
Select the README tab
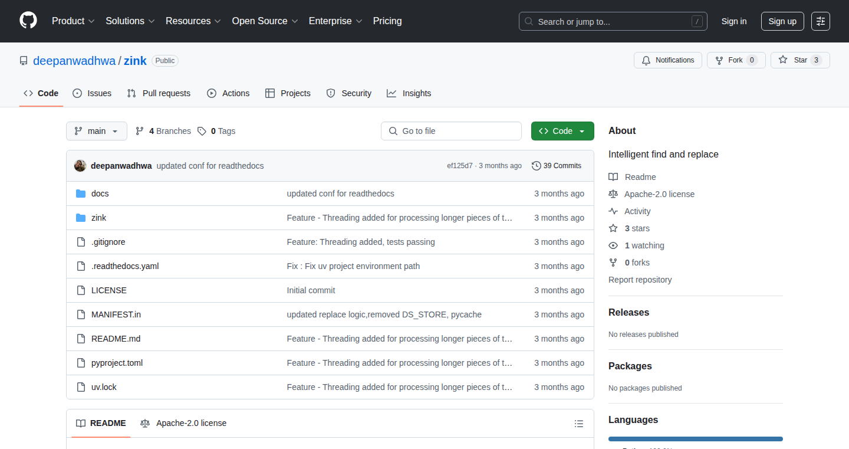coord(101,423)
